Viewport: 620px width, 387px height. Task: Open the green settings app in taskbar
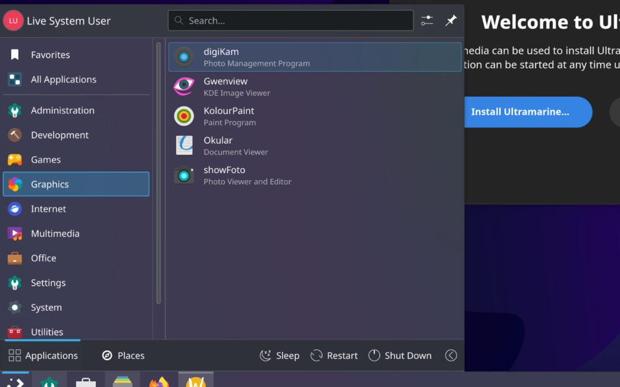coord(49,381)
